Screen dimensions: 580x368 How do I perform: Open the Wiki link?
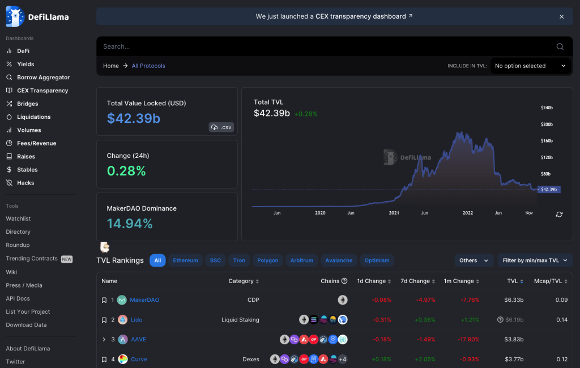pos(11,272)
